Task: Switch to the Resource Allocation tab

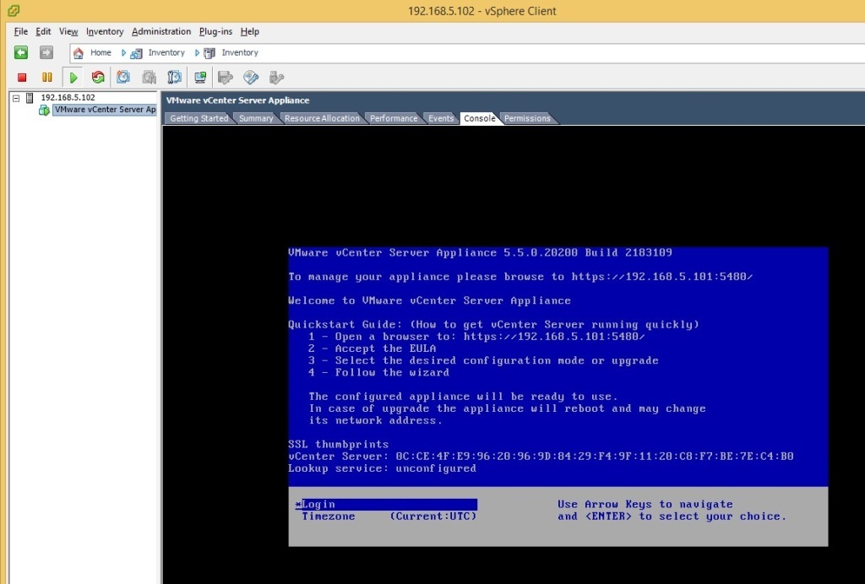Action: point(322,118)
